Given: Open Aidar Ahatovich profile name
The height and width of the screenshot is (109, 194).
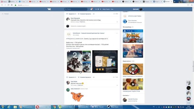Looking at the screenshot, I should pyautogui.click(x=75, y=89).
